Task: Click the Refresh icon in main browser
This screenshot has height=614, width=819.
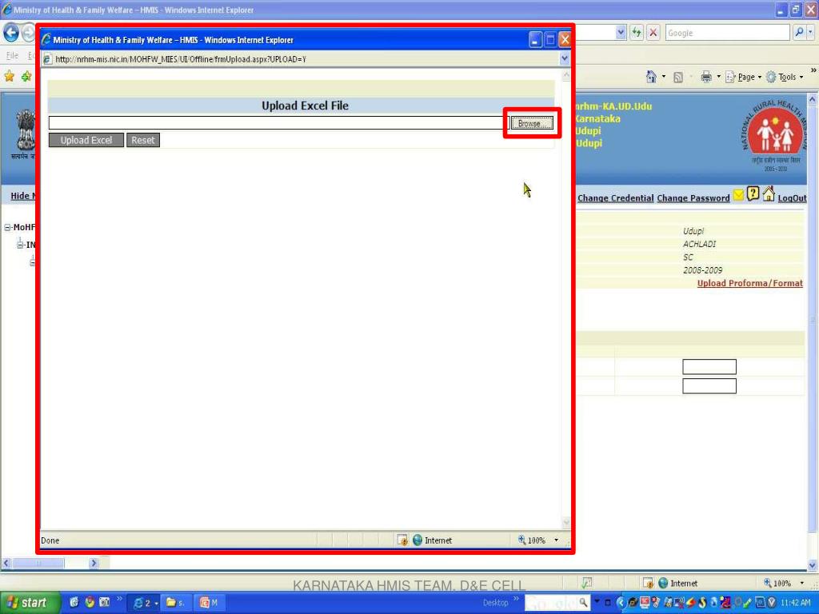Action: click(636, 32)
